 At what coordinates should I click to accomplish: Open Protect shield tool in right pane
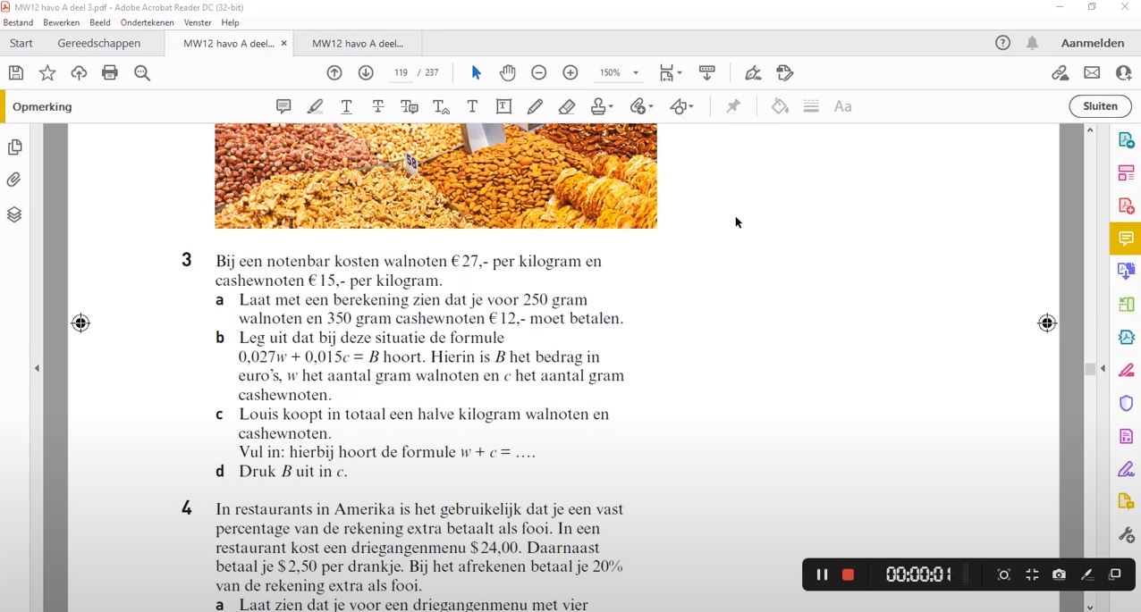pyautogui.click(x=1126, y=403)
